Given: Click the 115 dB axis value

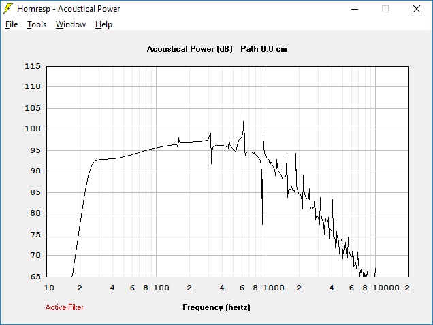Looking at the screenshot, I should (x=33, y=66).
